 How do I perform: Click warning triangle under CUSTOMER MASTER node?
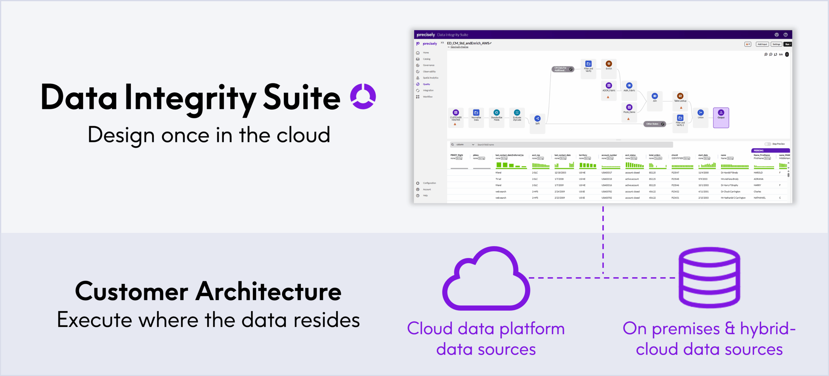[x=455, y=124]
